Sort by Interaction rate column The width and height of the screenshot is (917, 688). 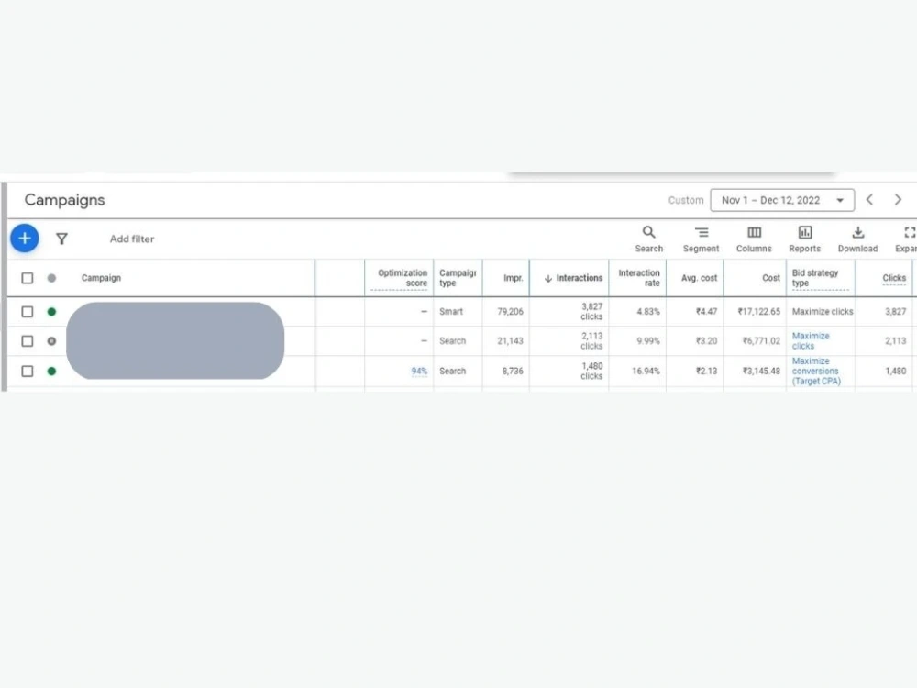tap(638, 278)
